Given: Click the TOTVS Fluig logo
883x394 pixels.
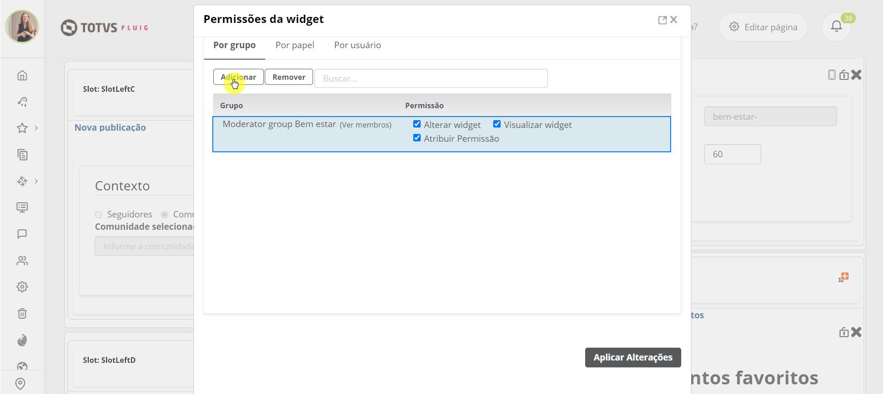Looking at the screenshot, I should pyautogui.click(x=104, y=28).
